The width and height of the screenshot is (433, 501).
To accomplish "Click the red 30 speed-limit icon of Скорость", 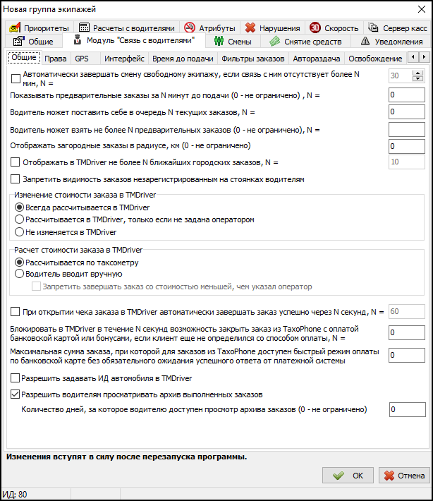I will click(315, 28).
